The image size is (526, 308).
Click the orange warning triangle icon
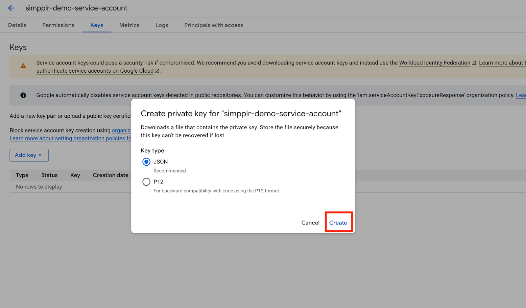pyautogui.click(x=23, y=66)
